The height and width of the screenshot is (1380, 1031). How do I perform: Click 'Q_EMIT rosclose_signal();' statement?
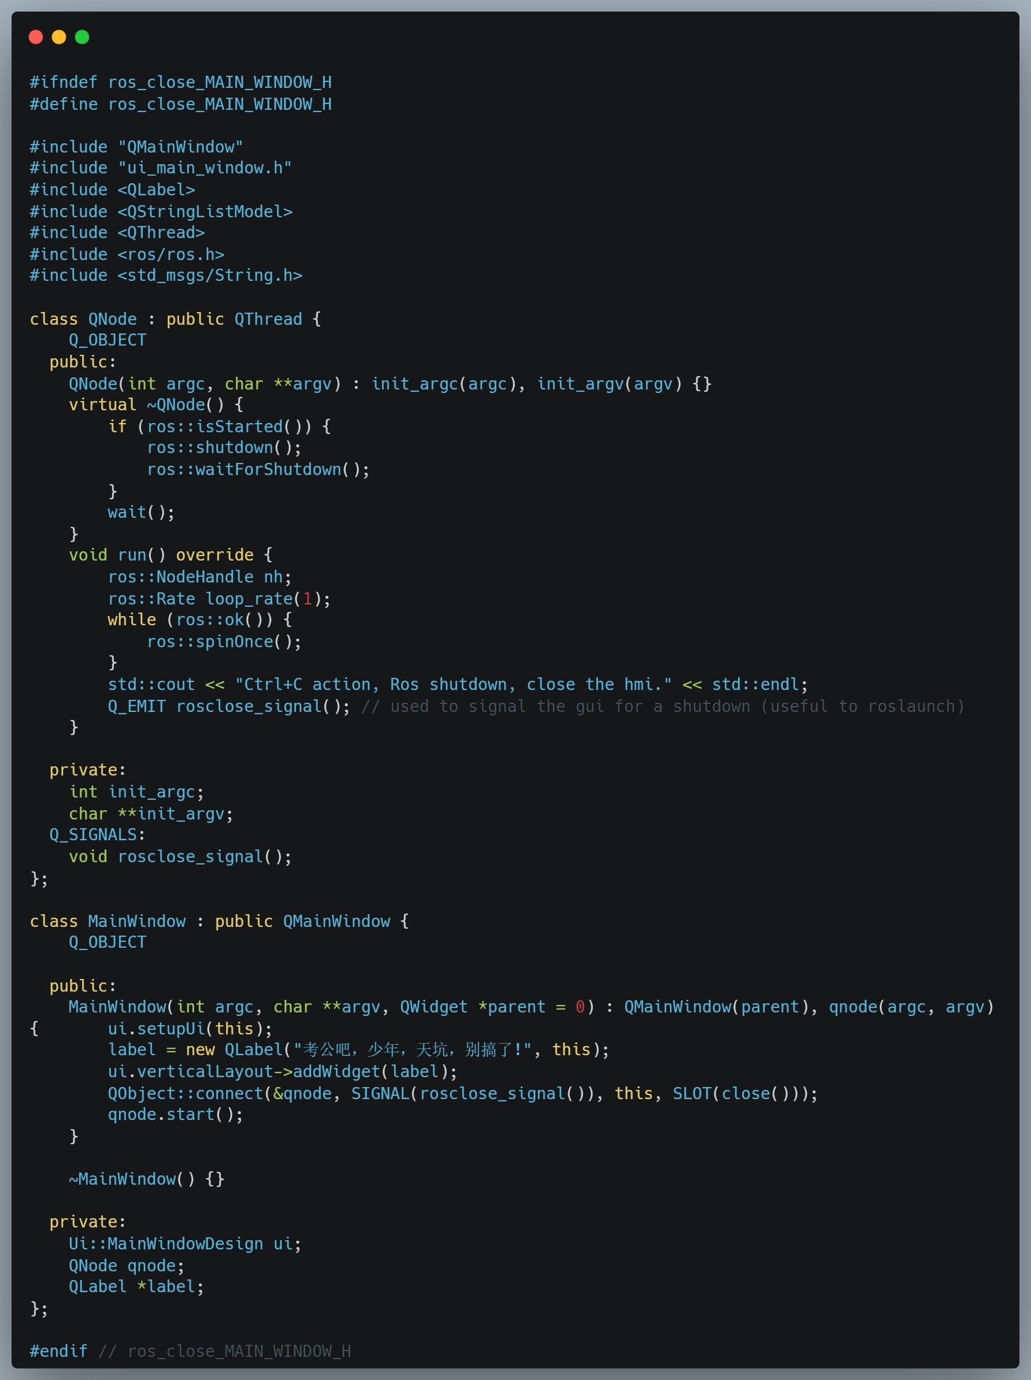(x=229, y=707)
